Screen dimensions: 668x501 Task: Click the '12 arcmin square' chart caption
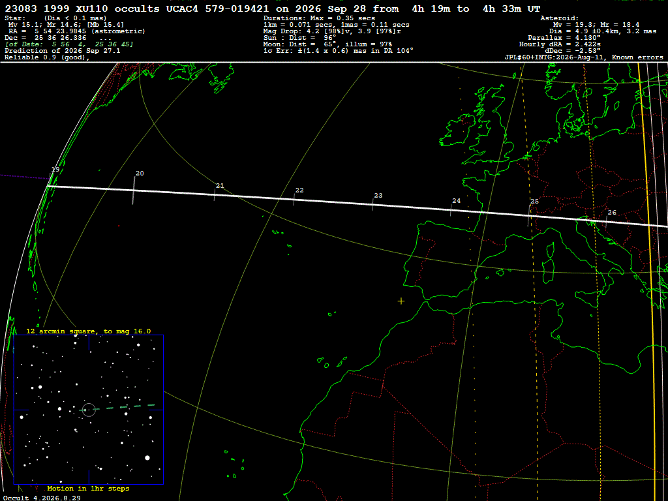click(89, 331)
